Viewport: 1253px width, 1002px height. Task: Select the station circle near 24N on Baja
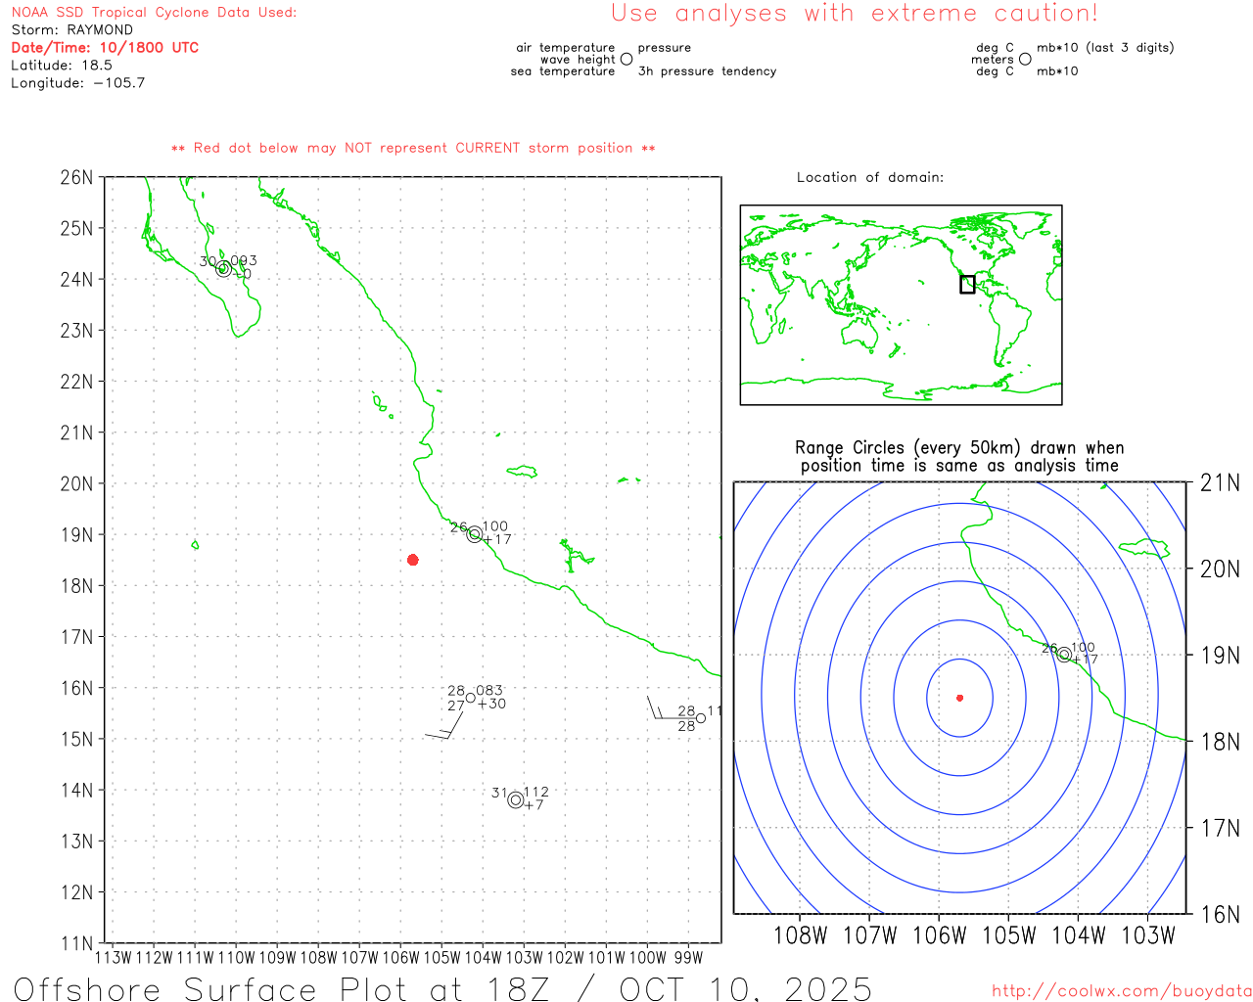(x=223, y=269)
